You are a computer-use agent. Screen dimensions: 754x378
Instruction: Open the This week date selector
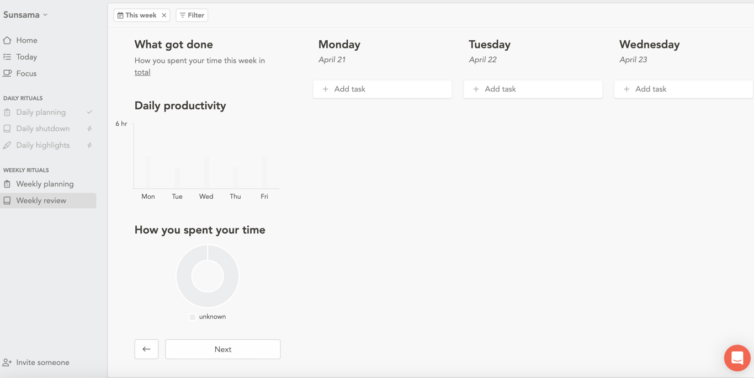137,15
